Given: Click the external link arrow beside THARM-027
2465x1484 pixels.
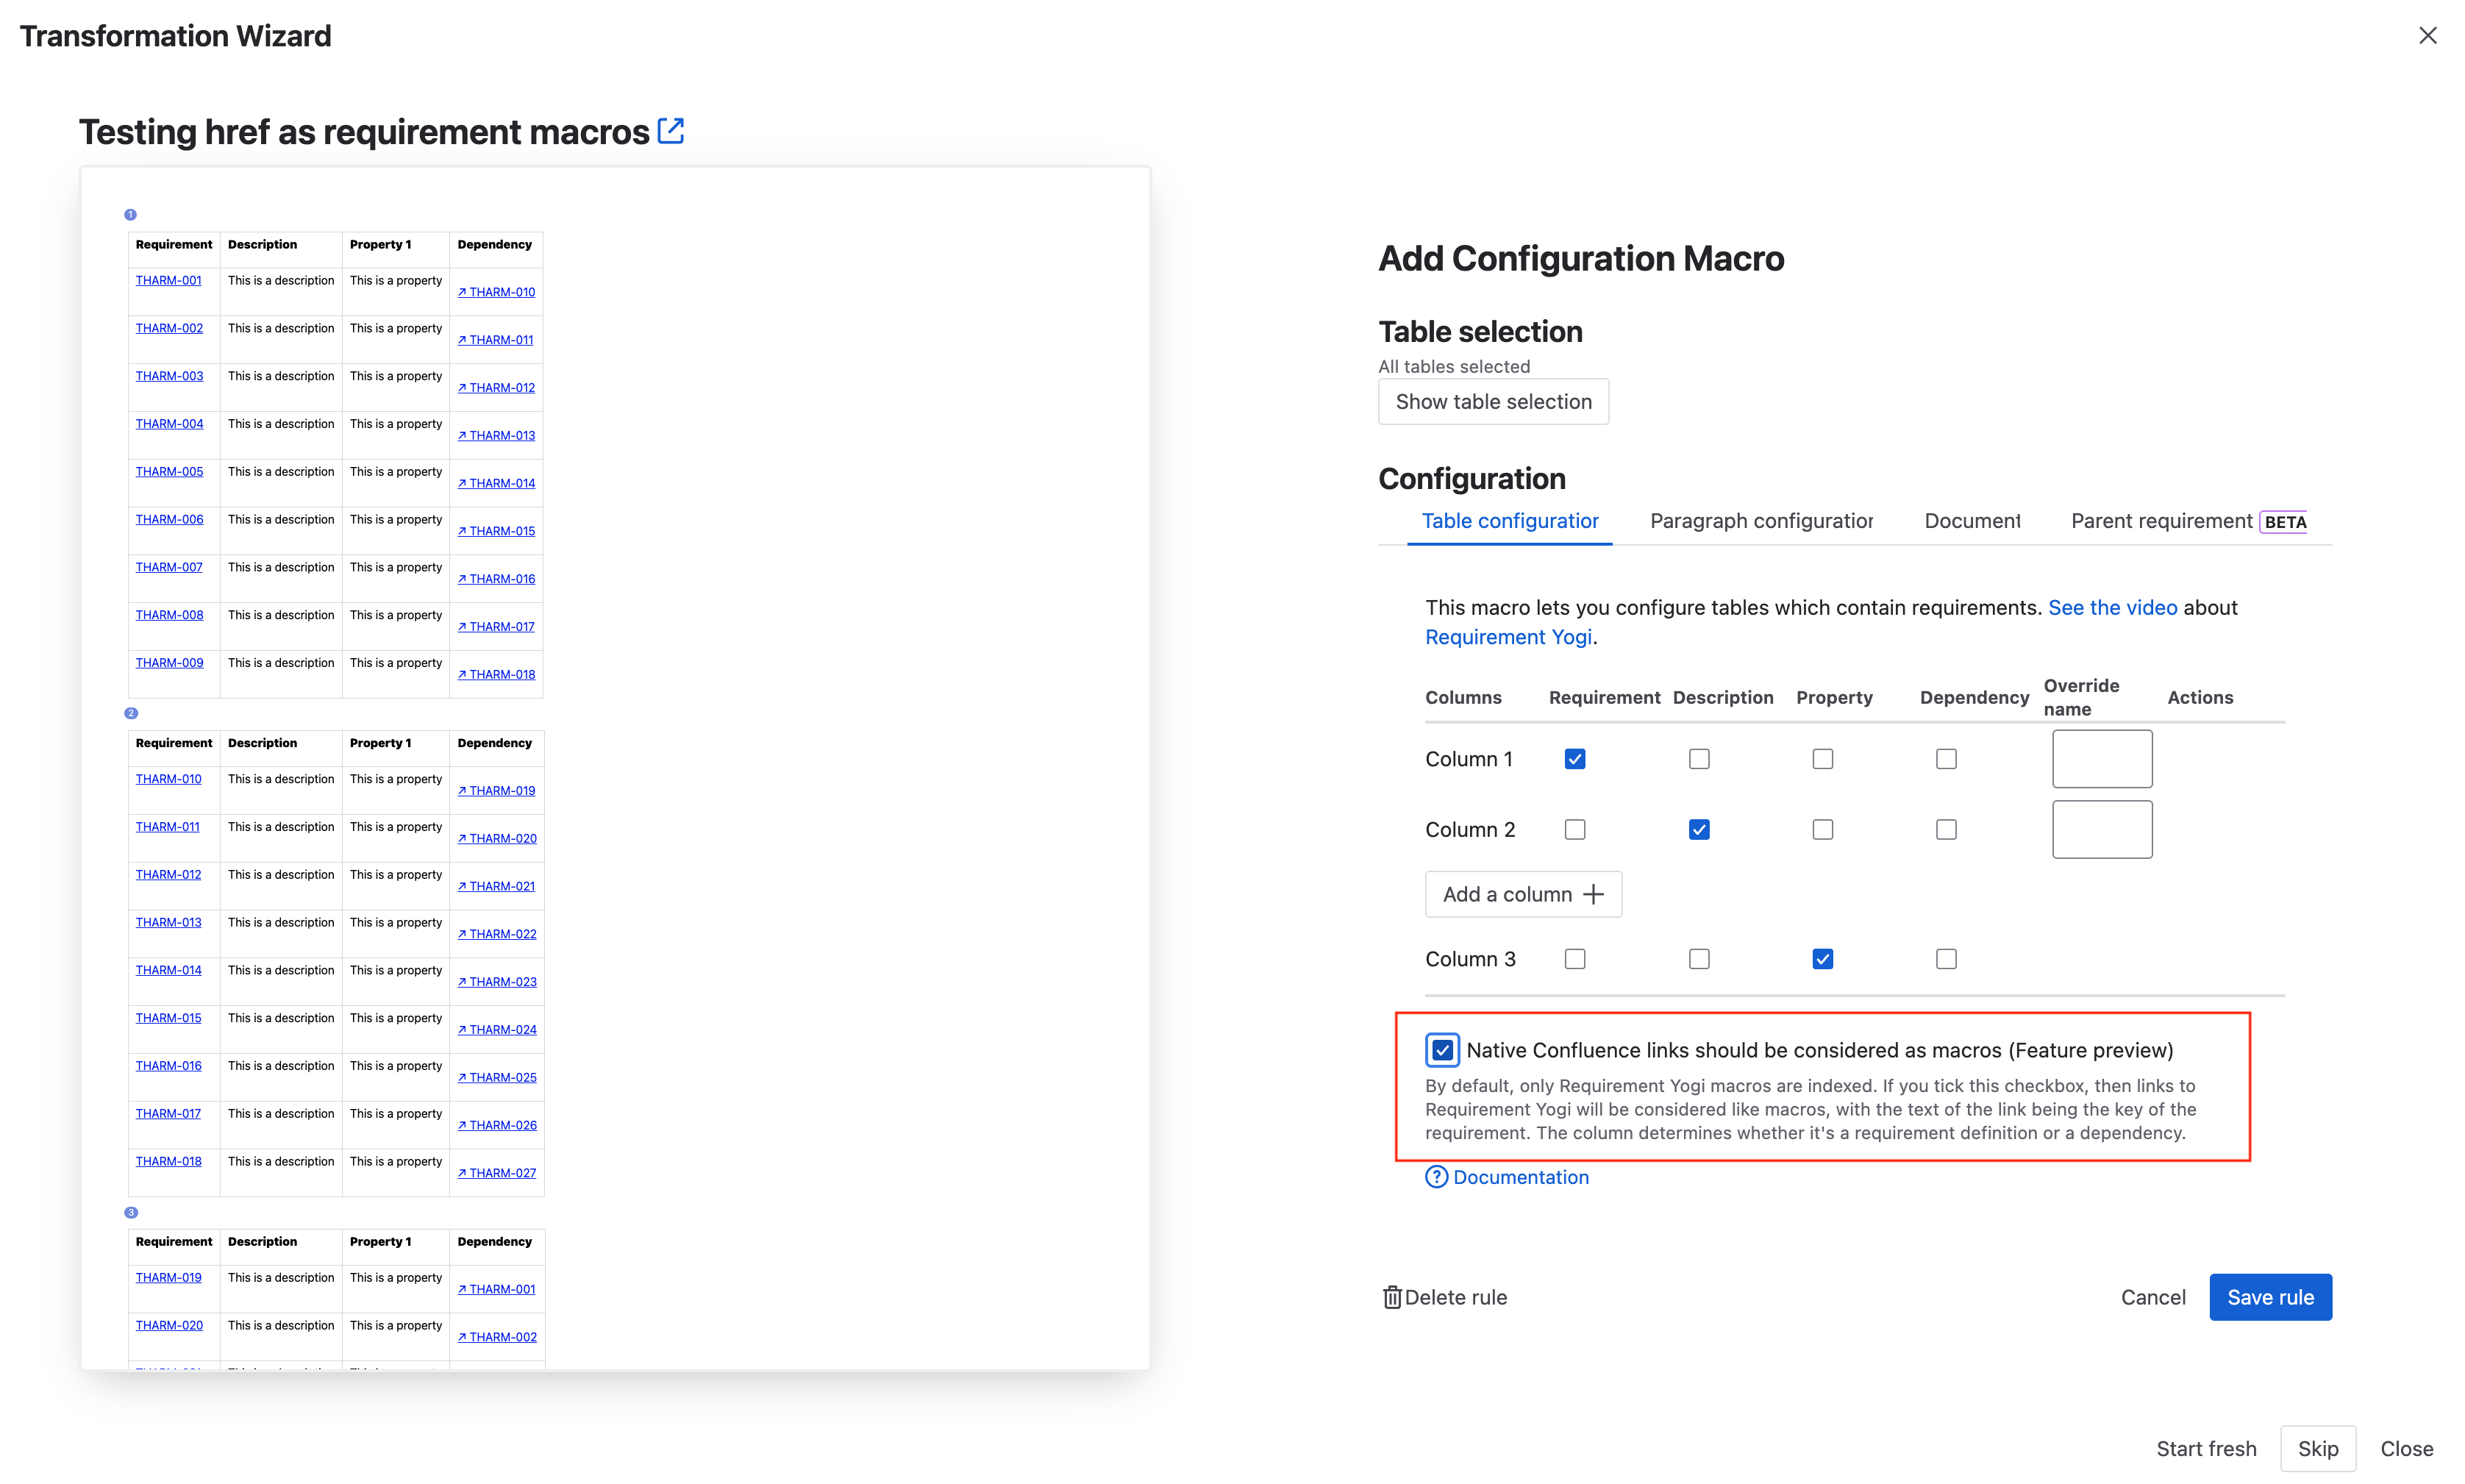Looking at the screenshot, I should click(x=463, y=1173).
